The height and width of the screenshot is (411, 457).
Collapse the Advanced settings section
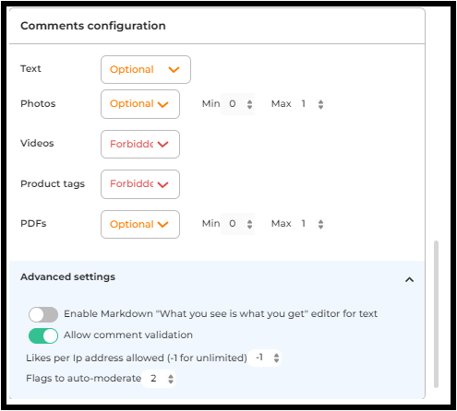click(x=409, y=279)
